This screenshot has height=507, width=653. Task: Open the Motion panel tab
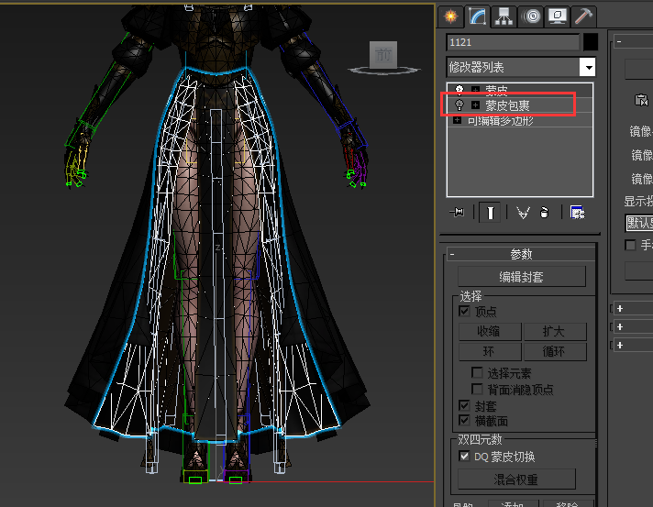[x=532, y=17]
